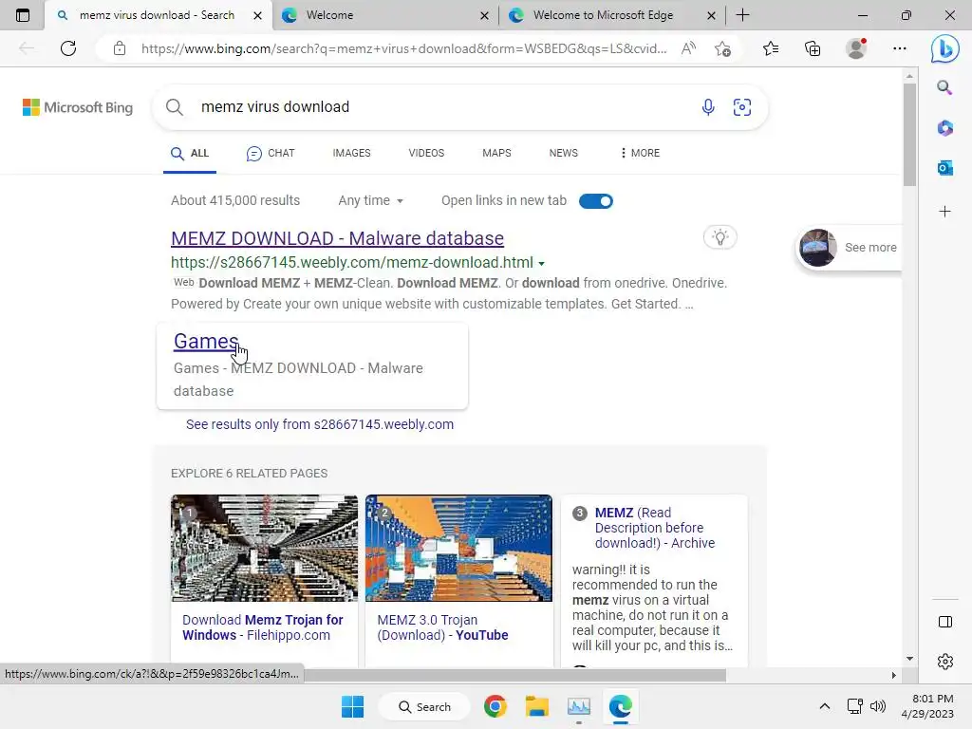The image size is (972, 729).
Task: Open Settings and more ellipsis menu
Action: tap(900, 48)
